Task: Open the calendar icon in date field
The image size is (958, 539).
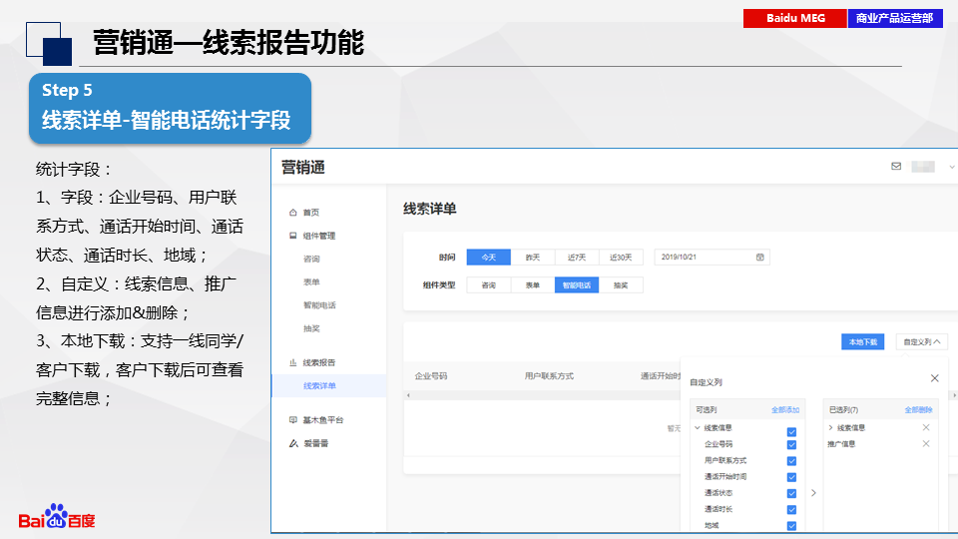Action: (x=760, y=258)
